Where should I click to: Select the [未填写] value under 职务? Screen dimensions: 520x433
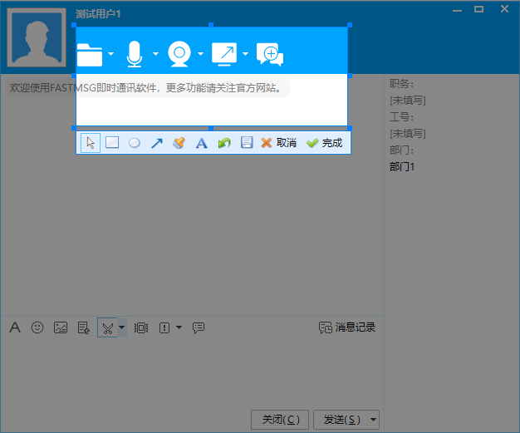[408, 101]
